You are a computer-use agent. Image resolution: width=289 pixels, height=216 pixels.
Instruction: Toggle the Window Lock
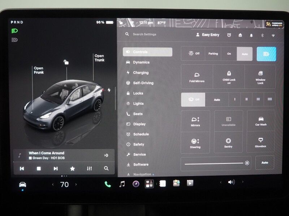point(260,77)
